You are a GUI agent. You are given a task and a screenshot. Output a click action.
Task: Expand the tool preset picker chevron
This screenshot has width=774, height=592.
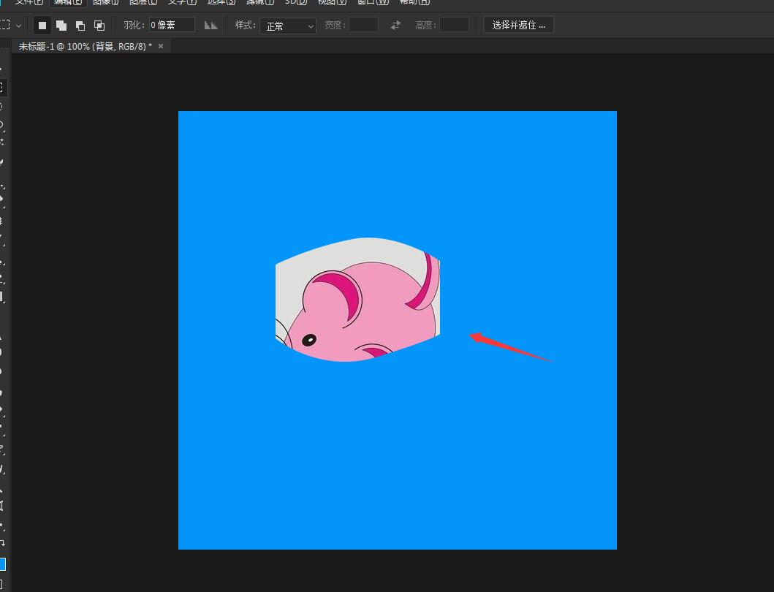pyautogui.click(x=18, y=26)
